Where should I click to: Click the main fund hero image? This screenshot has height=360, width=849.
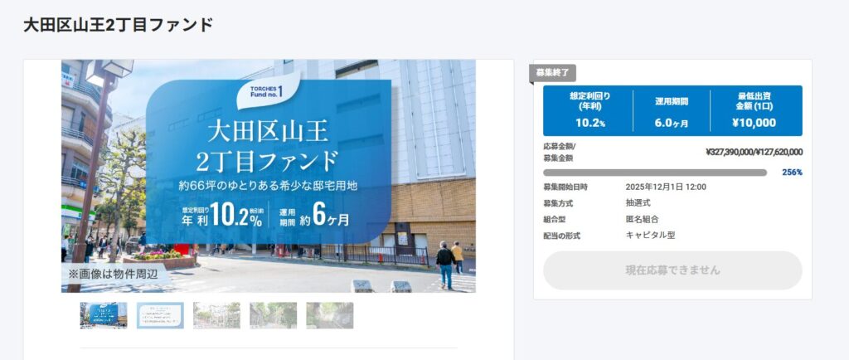point(268,176)
